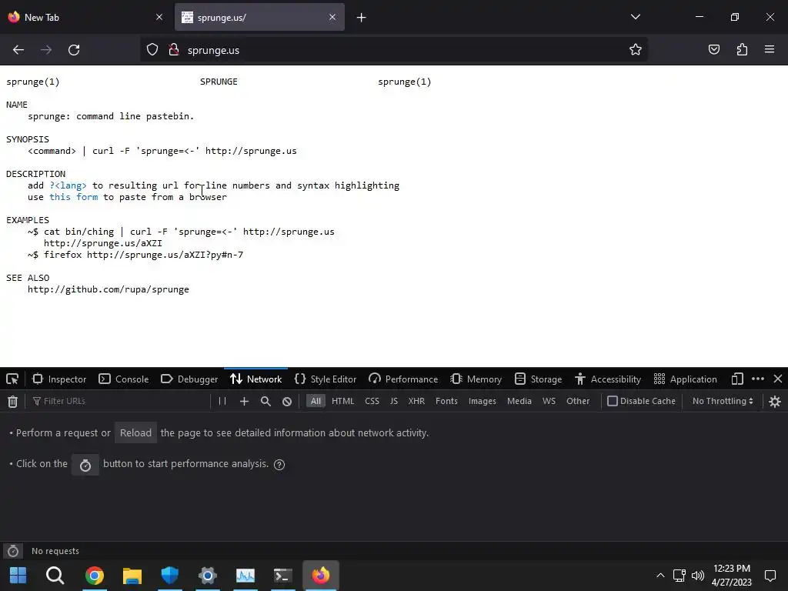Launch Chrome from the taskbar
The height and width of the screenshot is (591, 788).
coord(95,575)
